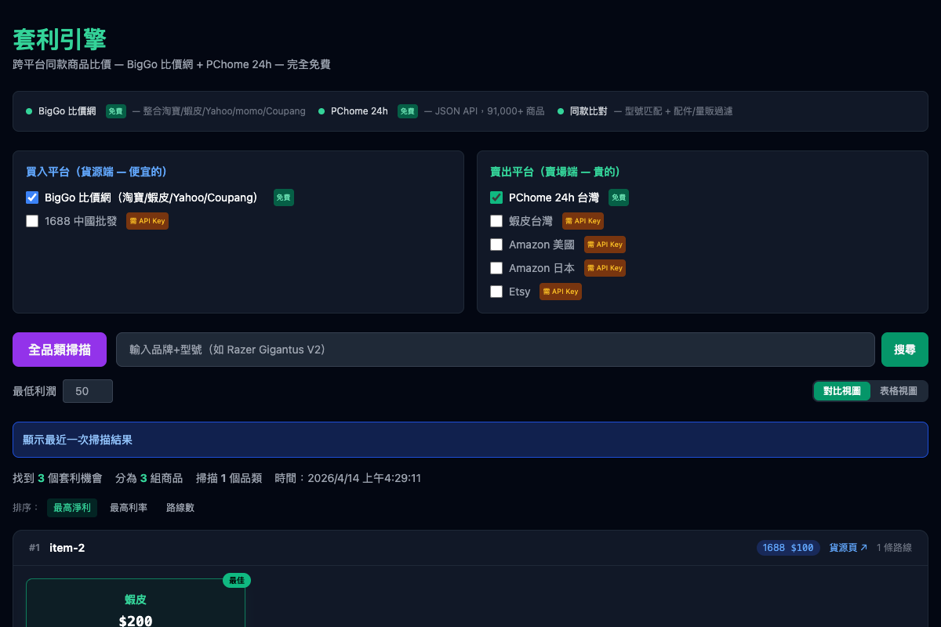Check the Amazon 日本 checkbox
This screenshot has height=627, width=941.
tap(496, 268)
